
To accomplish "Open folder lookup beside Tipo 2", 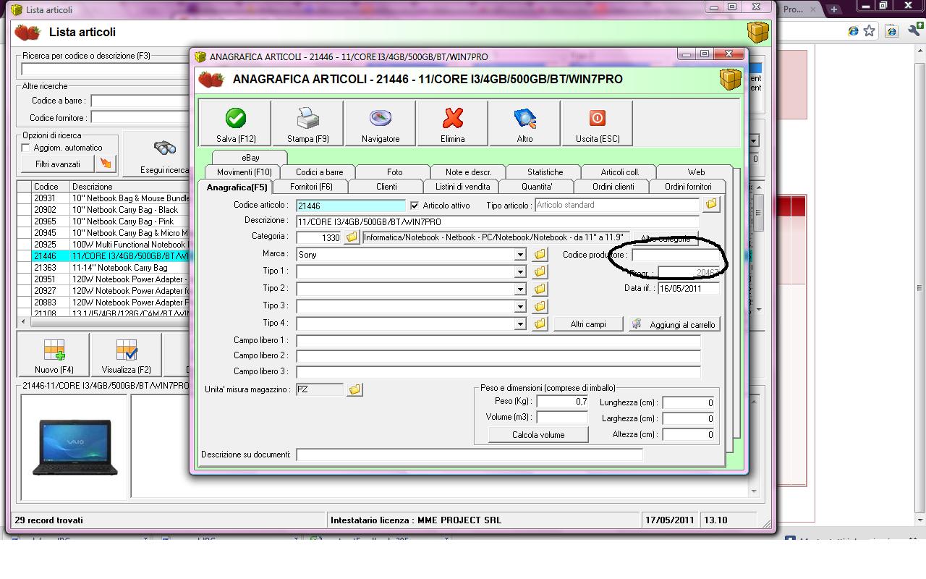I will click(540, 289).
